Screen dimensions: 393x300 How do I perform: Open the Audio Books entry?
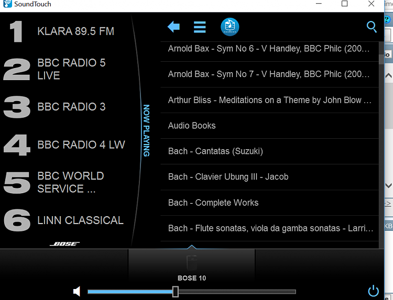pos(269,126)
